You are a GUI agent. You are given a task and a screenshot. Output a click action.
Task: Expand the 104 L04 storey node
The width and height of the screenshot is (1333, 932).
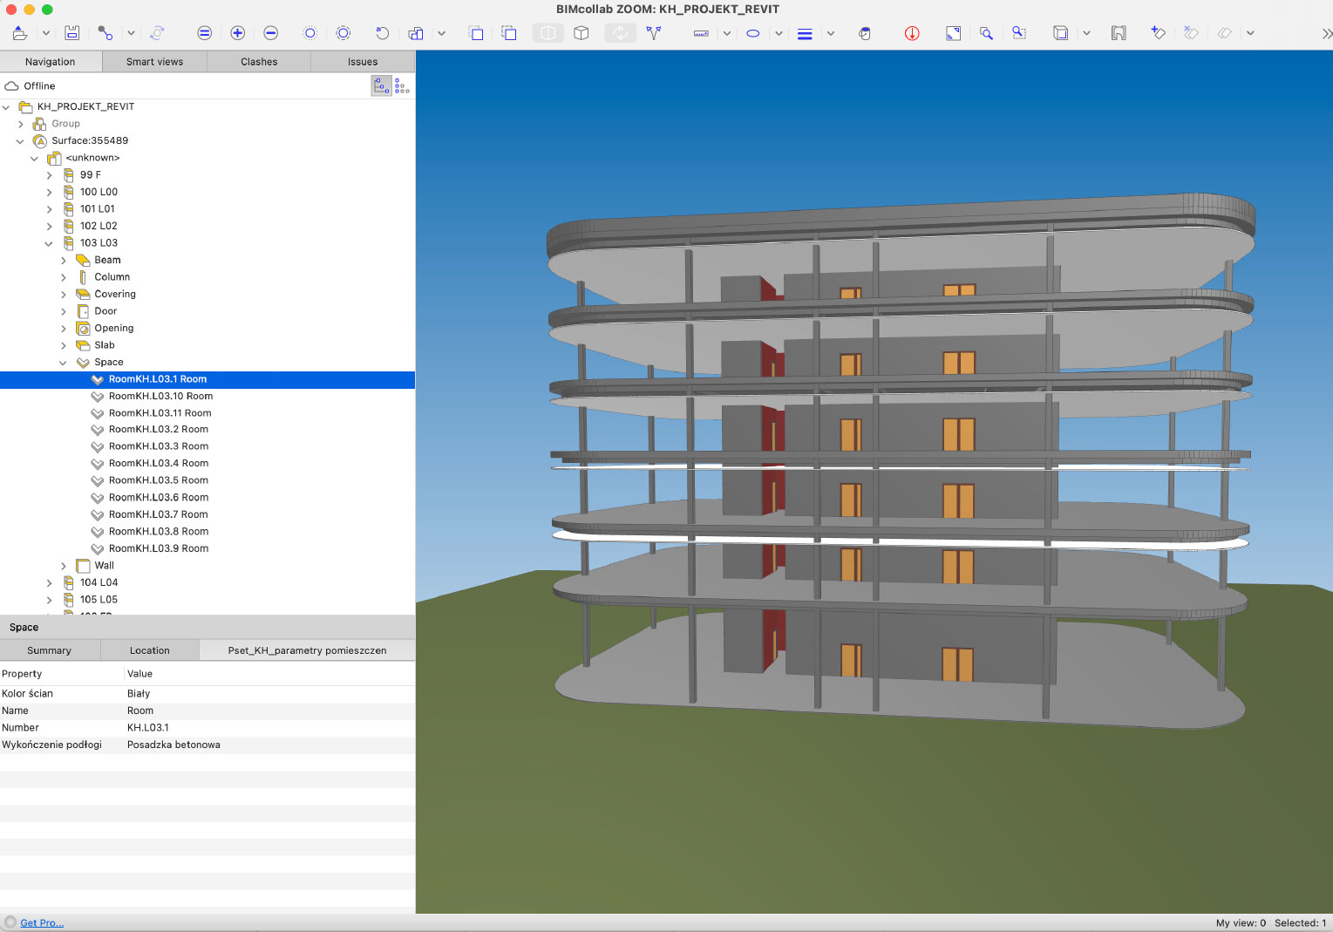coord(50,582)
